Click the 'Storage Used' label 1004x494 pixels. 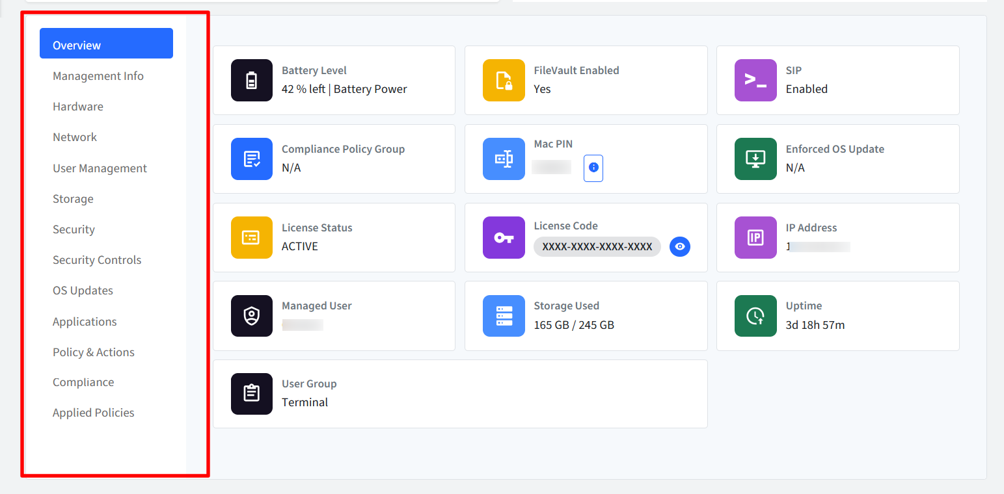pos(567,305)
